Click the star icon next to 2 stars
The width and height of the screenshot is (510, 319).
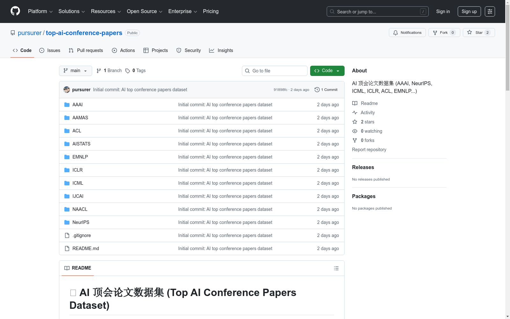(355, 122)
